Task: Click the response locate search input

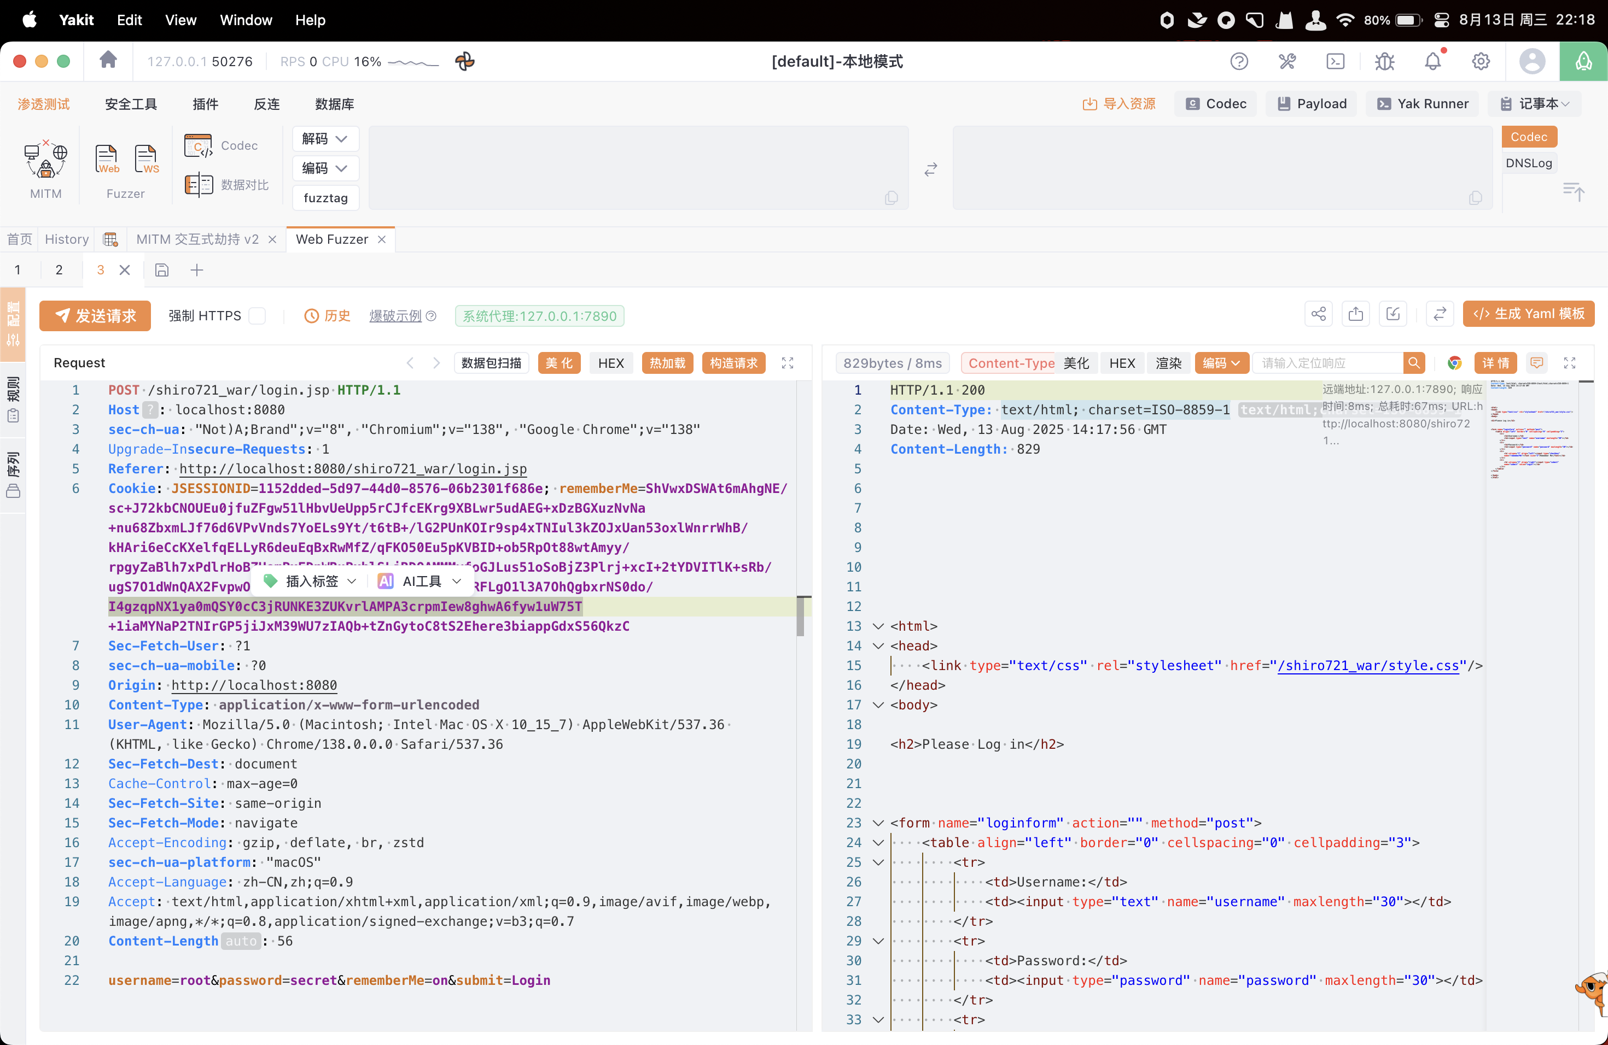Action: click(x=1327, y=363)
